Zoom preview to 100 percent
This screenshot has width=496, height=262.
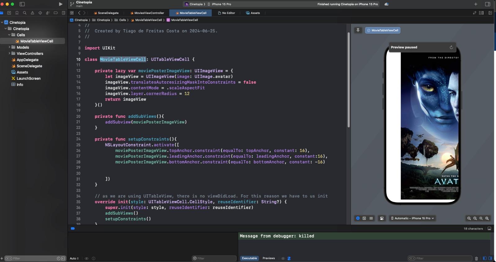[475, 218]
